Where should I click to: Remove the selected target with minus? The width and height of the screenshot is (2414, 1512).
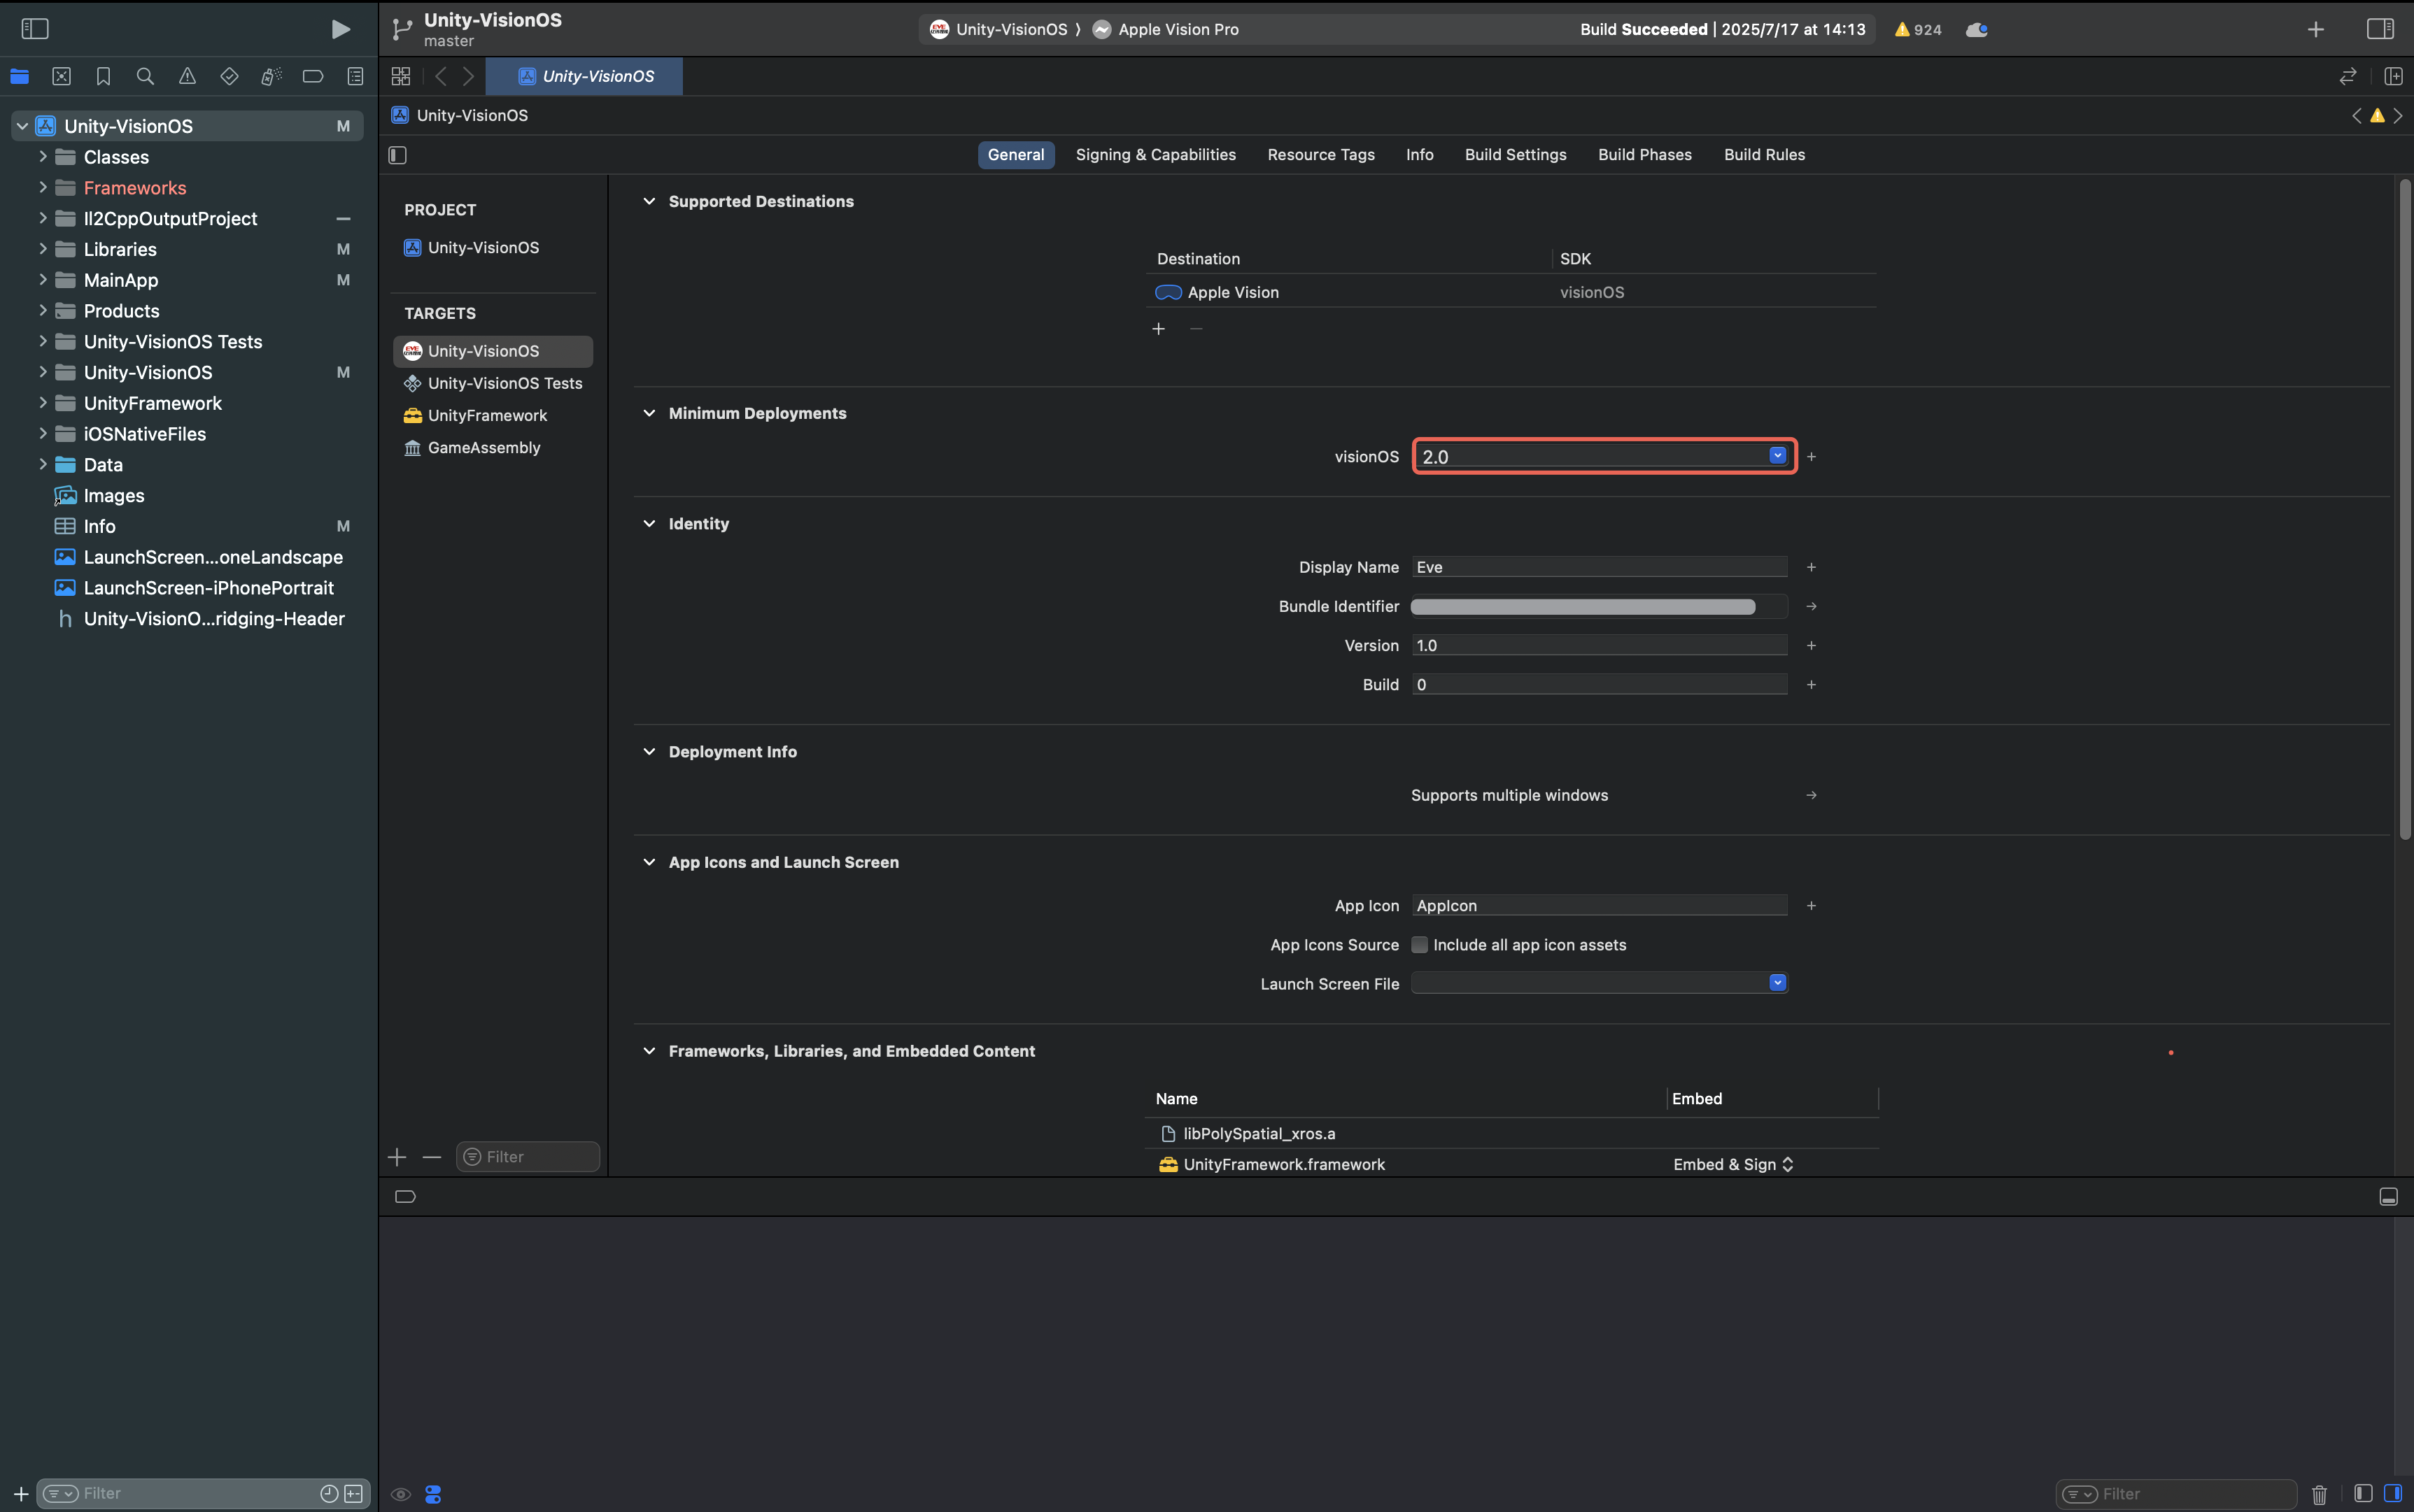tap(432, 1157)
